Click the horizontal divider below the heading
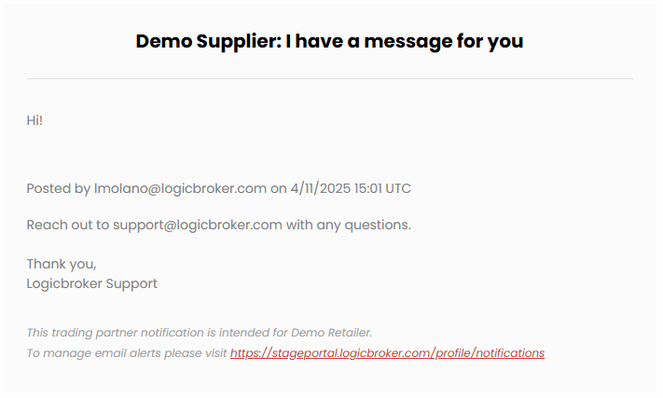This screenshot has height=398, width=663. click(330, 78)
